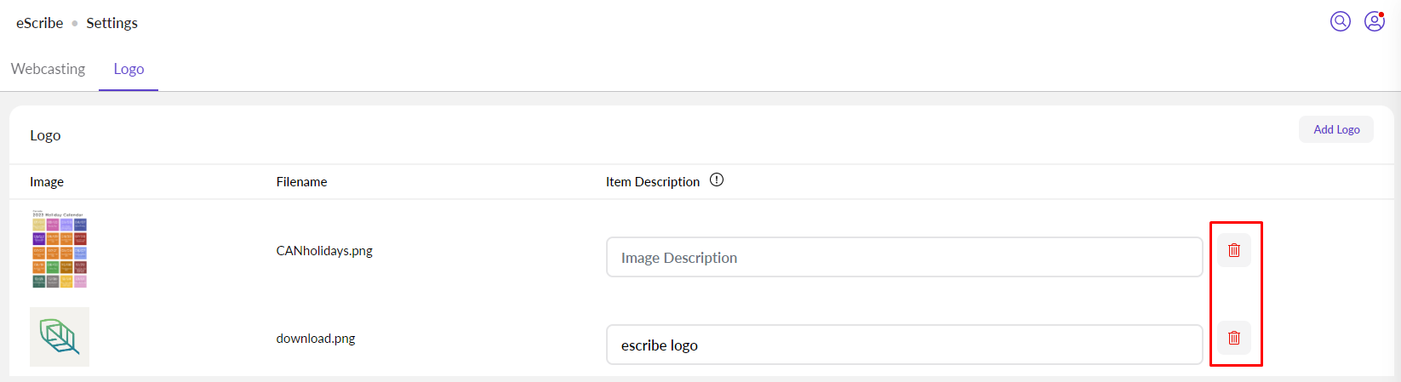Select the Logo tab
The height and width of the screenshot is (382, 1401).
tap(129, 69)
